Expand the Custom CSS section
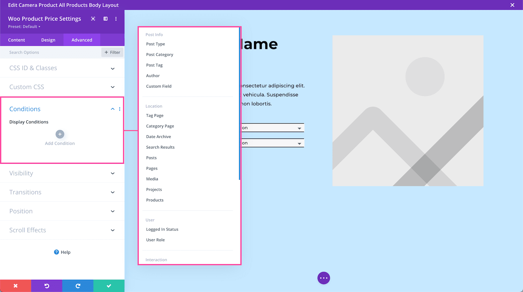523x292 pixels. 62,87
